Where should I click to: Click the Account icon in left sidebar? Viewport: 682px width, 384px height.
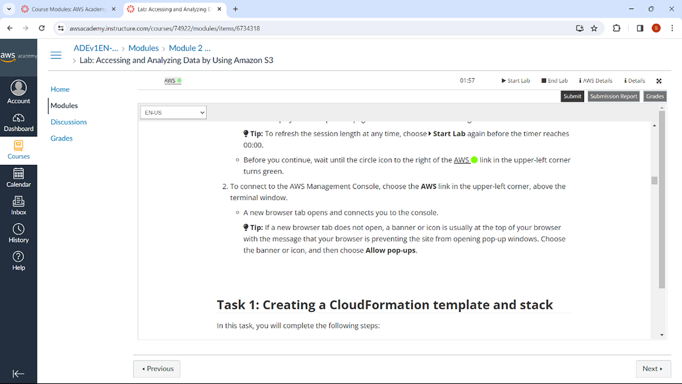tap(19, 90)
